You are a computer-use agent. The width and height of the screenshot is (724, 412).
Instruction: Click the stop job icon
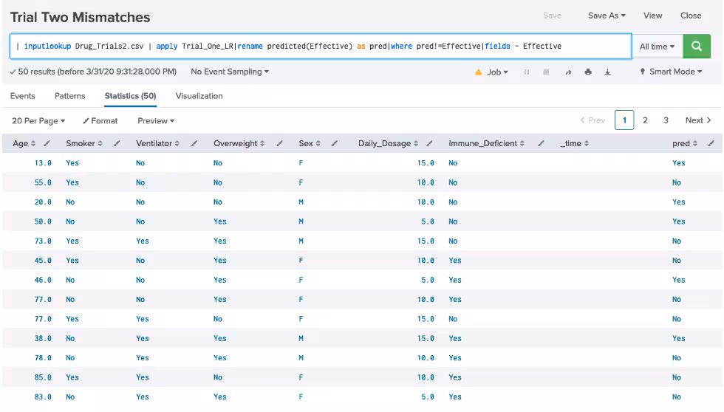[546, 72]
